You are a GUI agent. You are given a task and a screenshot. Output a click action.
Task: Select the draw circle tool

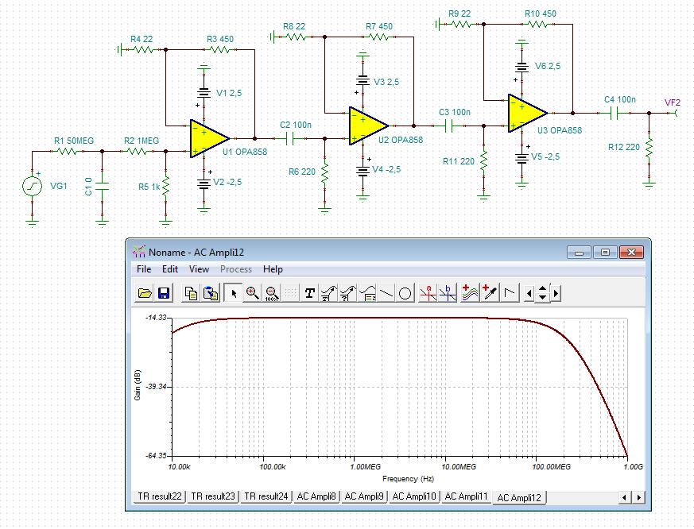tap(405, 293)
